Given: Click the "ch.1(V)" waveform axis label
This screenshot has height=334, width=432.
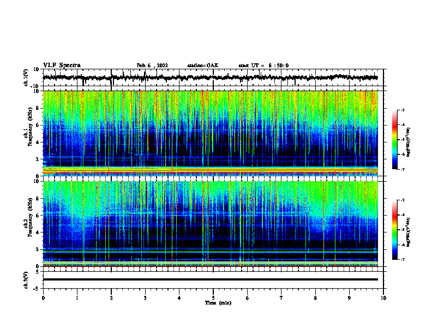Looking at the screenshot, I should tap(26, 77).
